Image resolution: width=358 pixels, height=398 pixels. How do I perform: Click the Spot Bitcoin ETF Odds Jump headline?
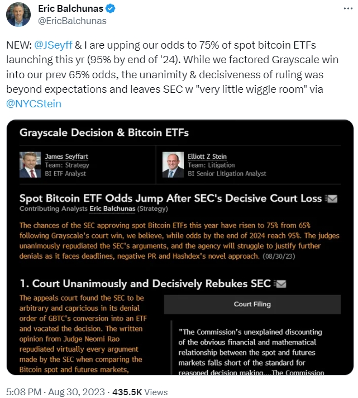tap(170, 198)
